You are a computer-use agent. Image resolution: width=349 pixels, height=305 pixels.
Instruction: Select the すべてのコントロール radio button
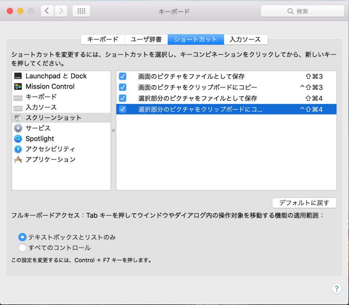pyautogui.click(x=22, y=248)
